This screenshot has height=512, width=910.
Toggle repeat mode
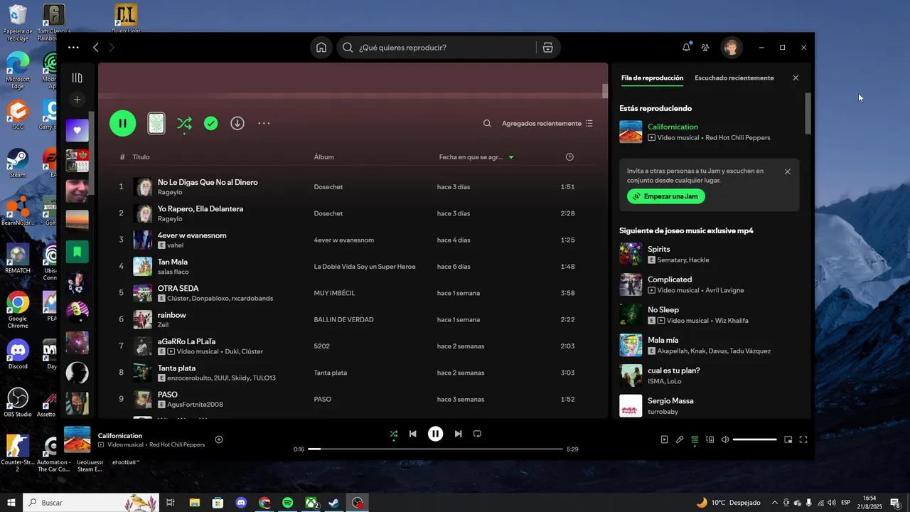coord(478,434)
